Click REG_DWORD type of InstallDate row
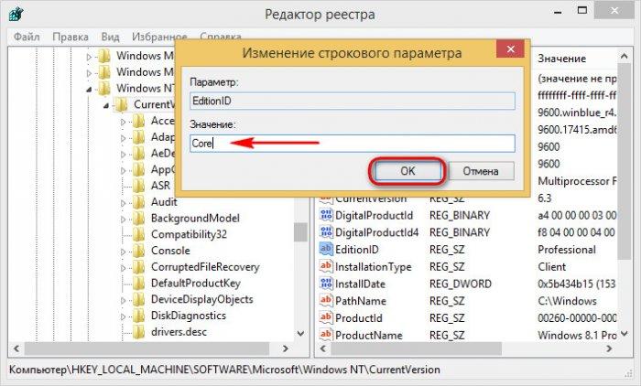This screenshot has width=641, height=386. [x=461, y=284]
